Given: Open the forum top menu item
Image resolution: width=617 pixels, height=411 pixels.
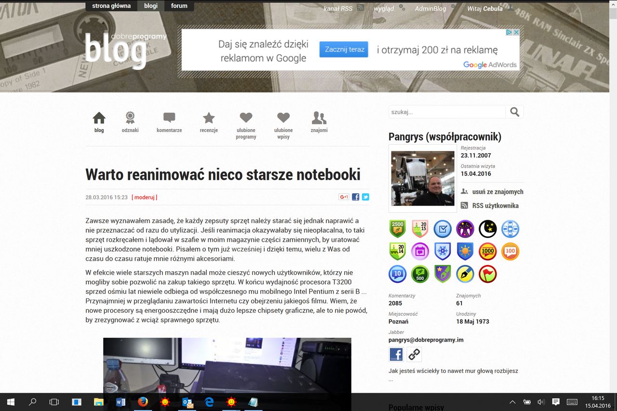Looking at the screenshot, I should click(x=179, y=6).
